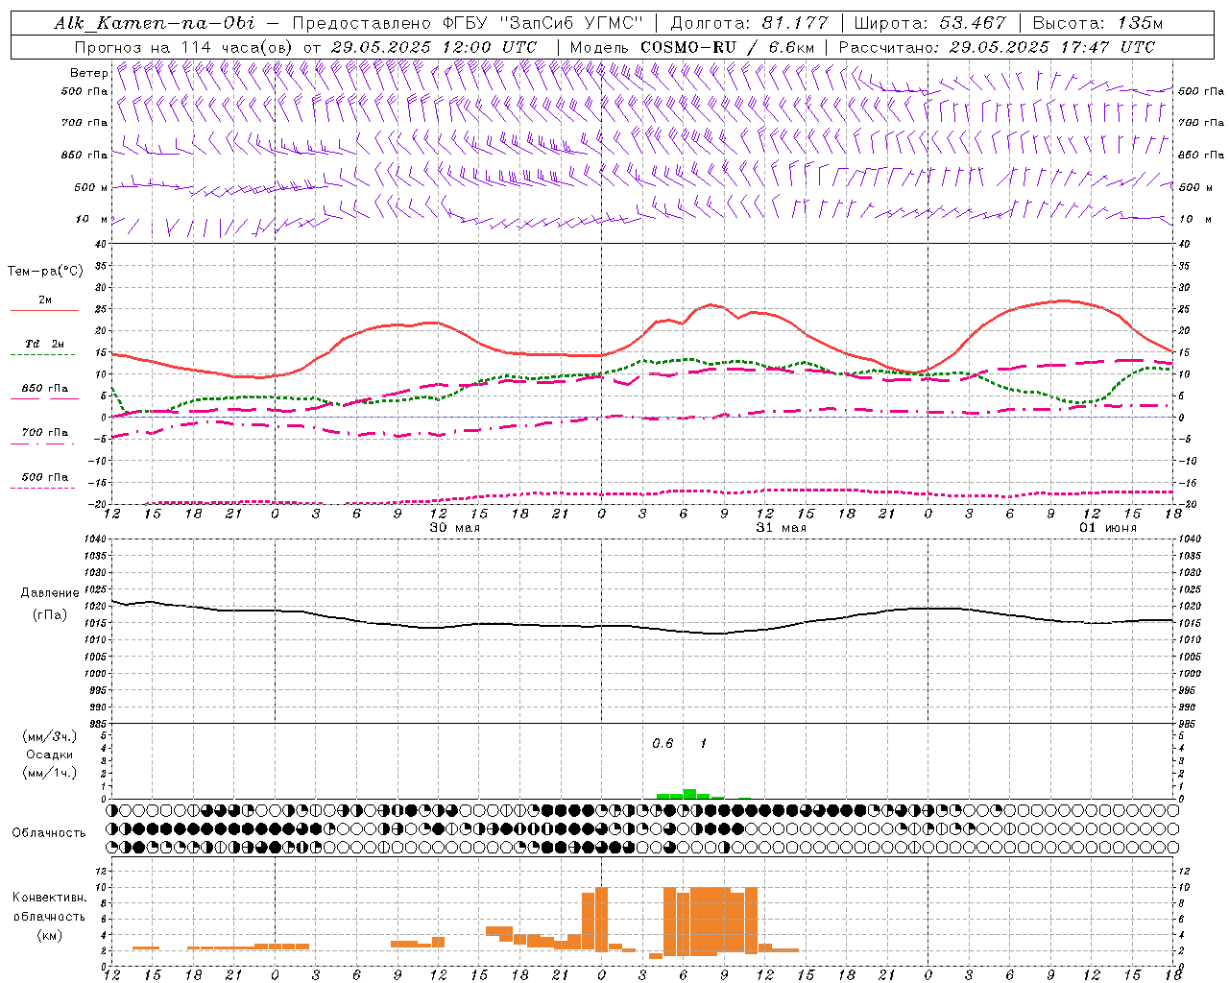Click the station title Alk_Kamen-na-Obi

155,23
